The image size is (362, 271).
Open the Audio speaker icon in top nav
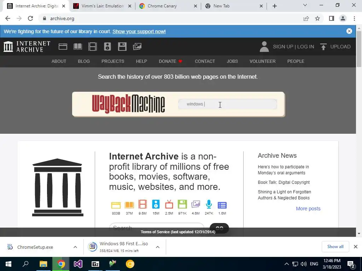(x=107, y=47)
